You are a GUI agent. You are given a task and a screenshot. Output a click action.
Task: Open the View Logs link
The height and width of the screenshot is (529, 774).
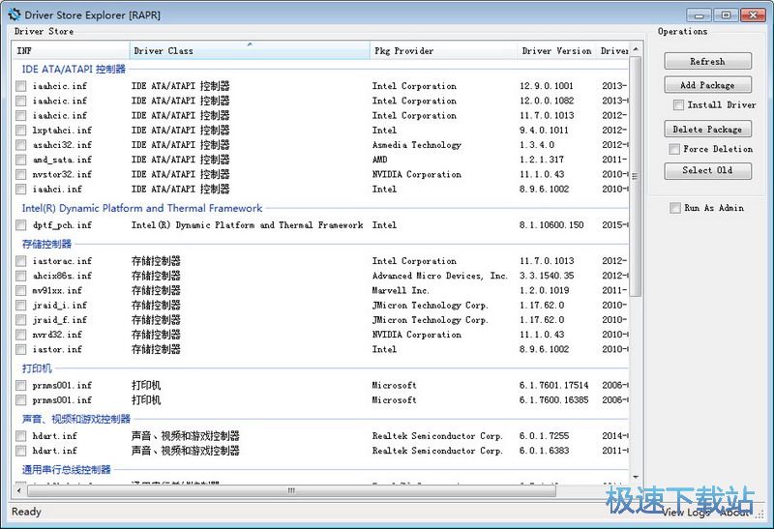click(686, 513)
